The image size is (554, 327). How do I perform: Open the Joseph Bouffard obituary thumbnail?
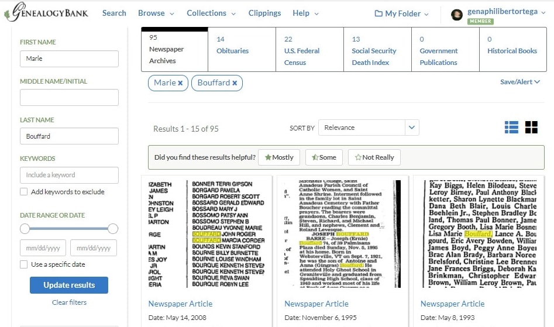pos(343,234)
